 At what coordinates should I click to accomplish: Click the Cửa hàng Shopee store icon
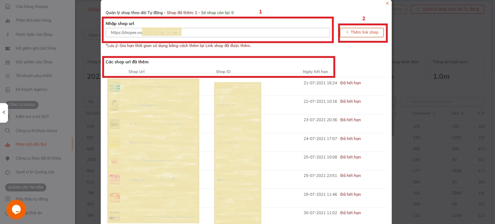click(8, 7)
